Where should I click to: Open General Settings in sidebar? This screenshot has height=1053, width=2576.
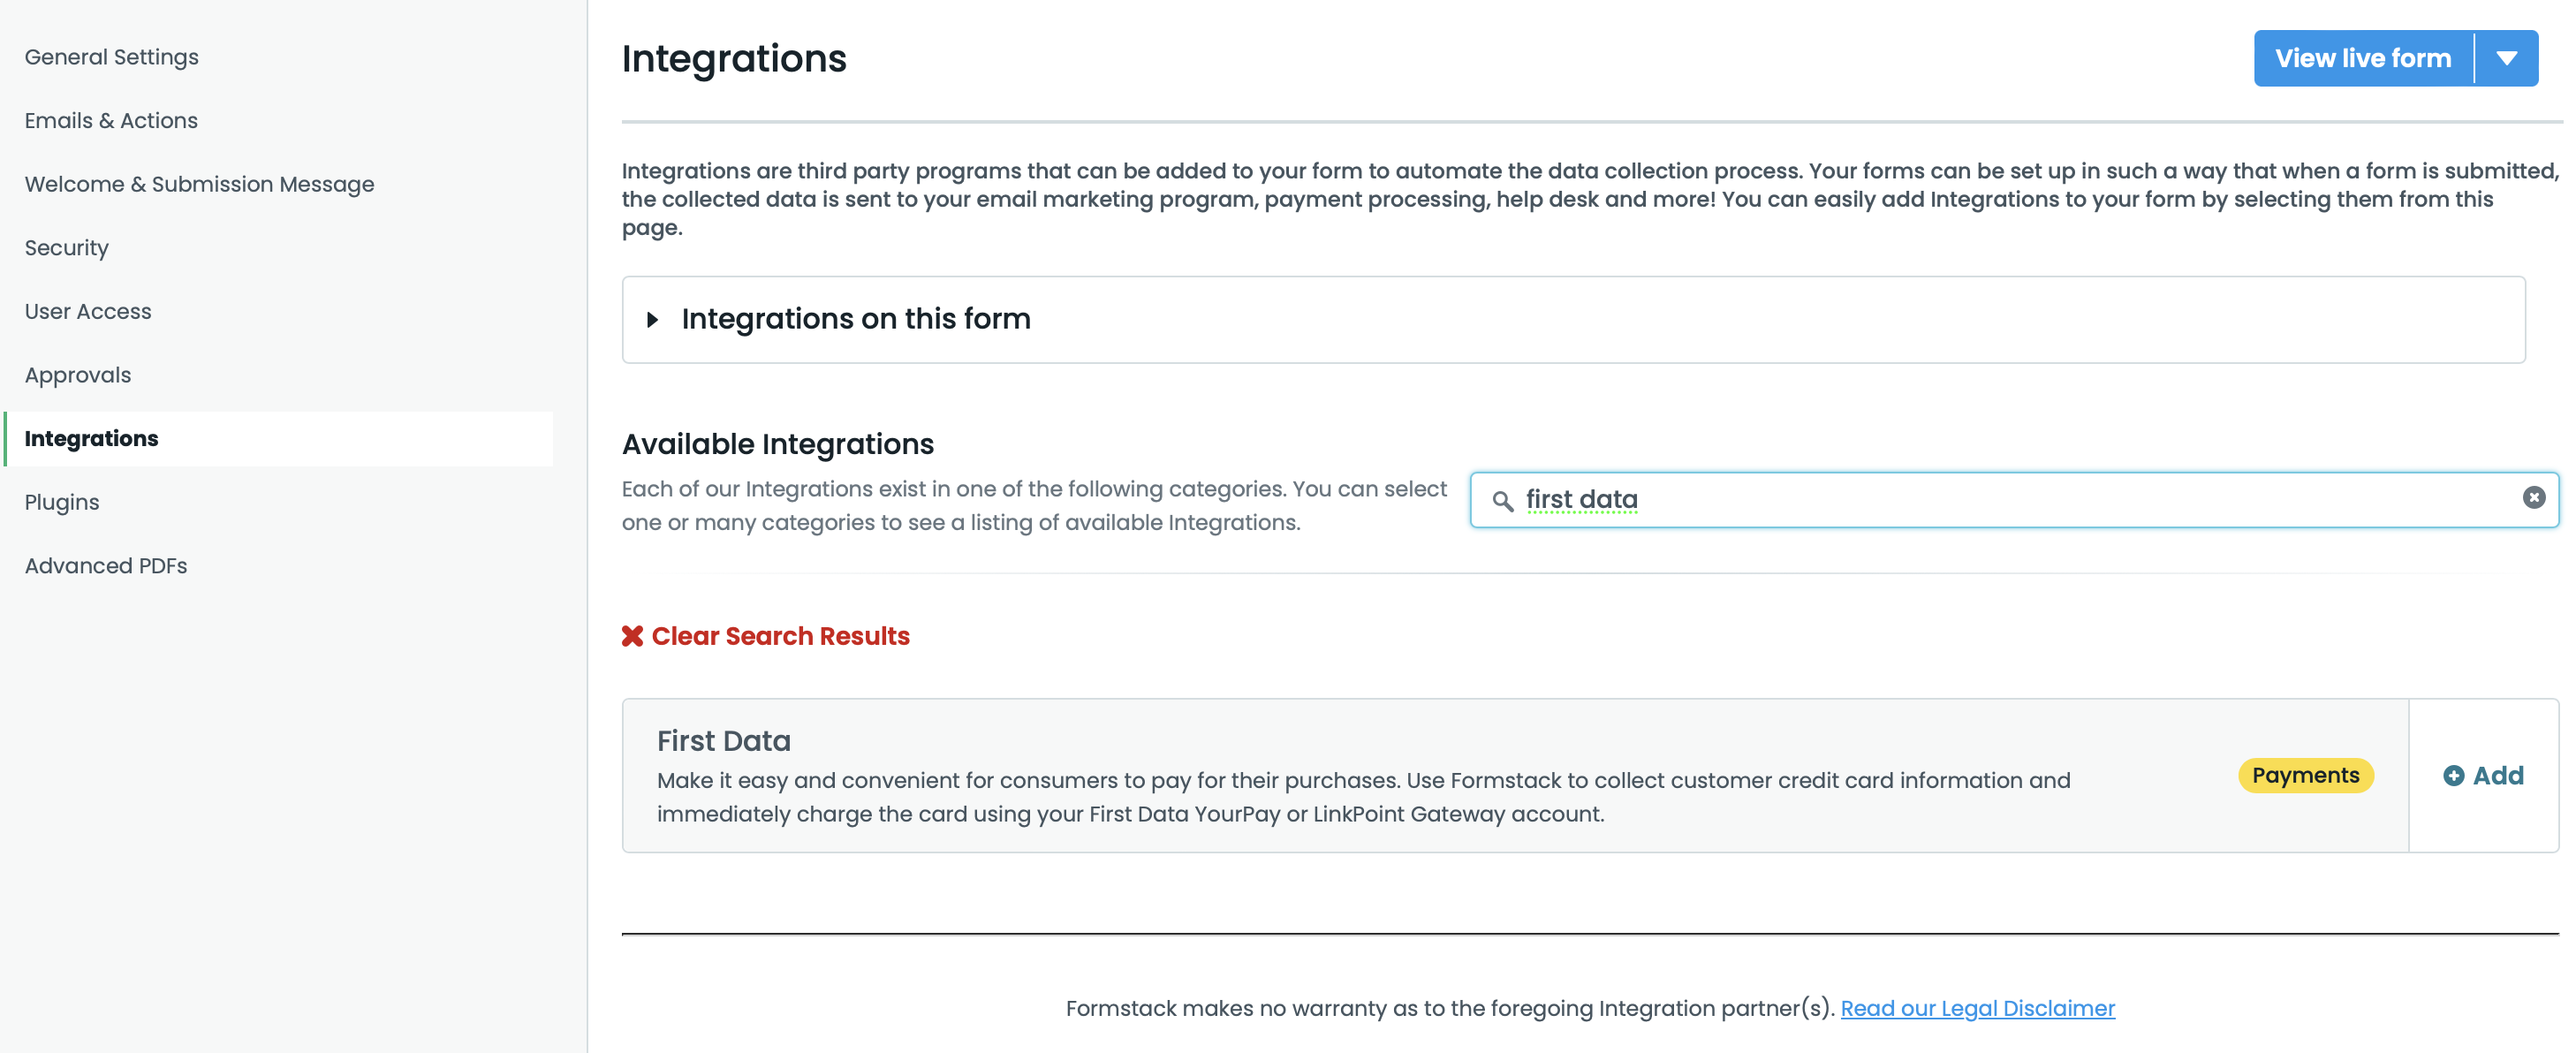click(x=111, y=57)
